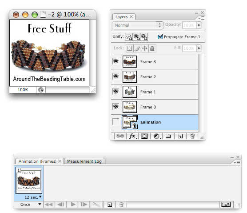Uncheck Propagate Frame 1 checkbox
The width and height of the screenshot is (247, 213).
[160, 37]
